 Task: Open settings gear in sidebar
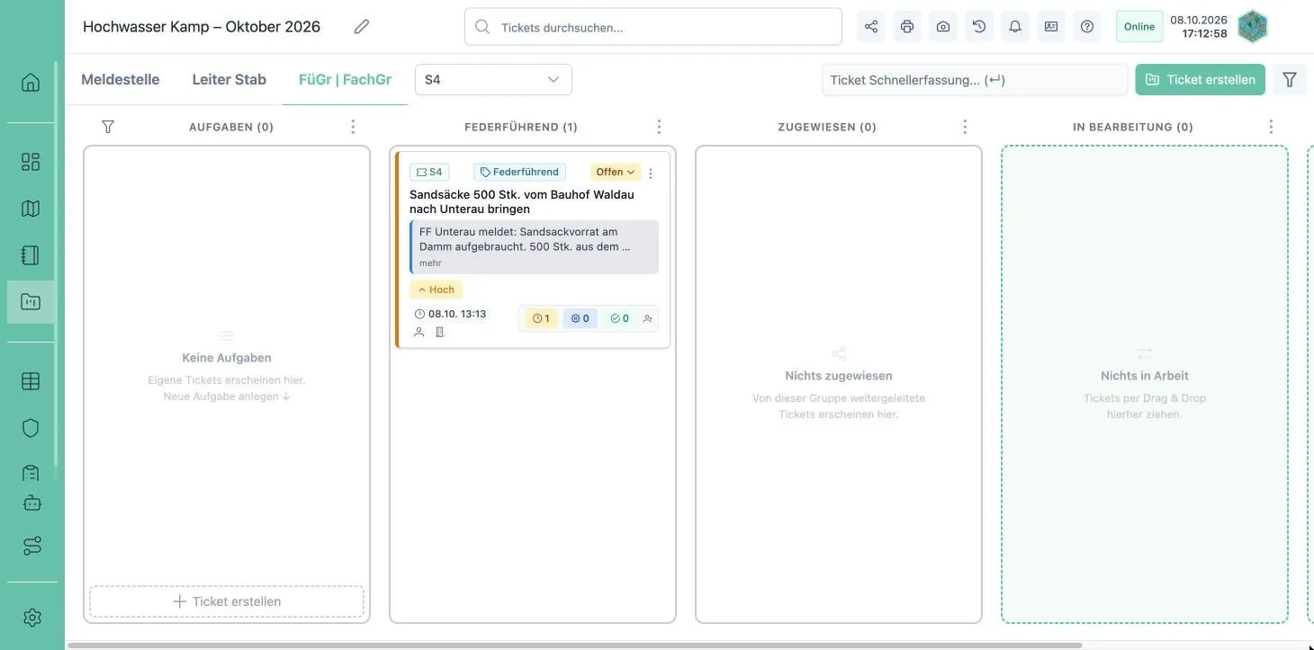(x=32, y=618)
